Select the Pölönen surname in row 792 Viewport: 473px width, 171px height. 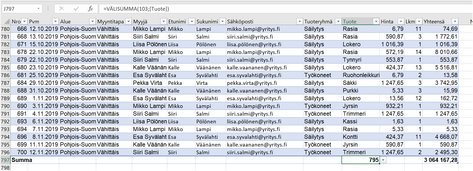[210, 122]
